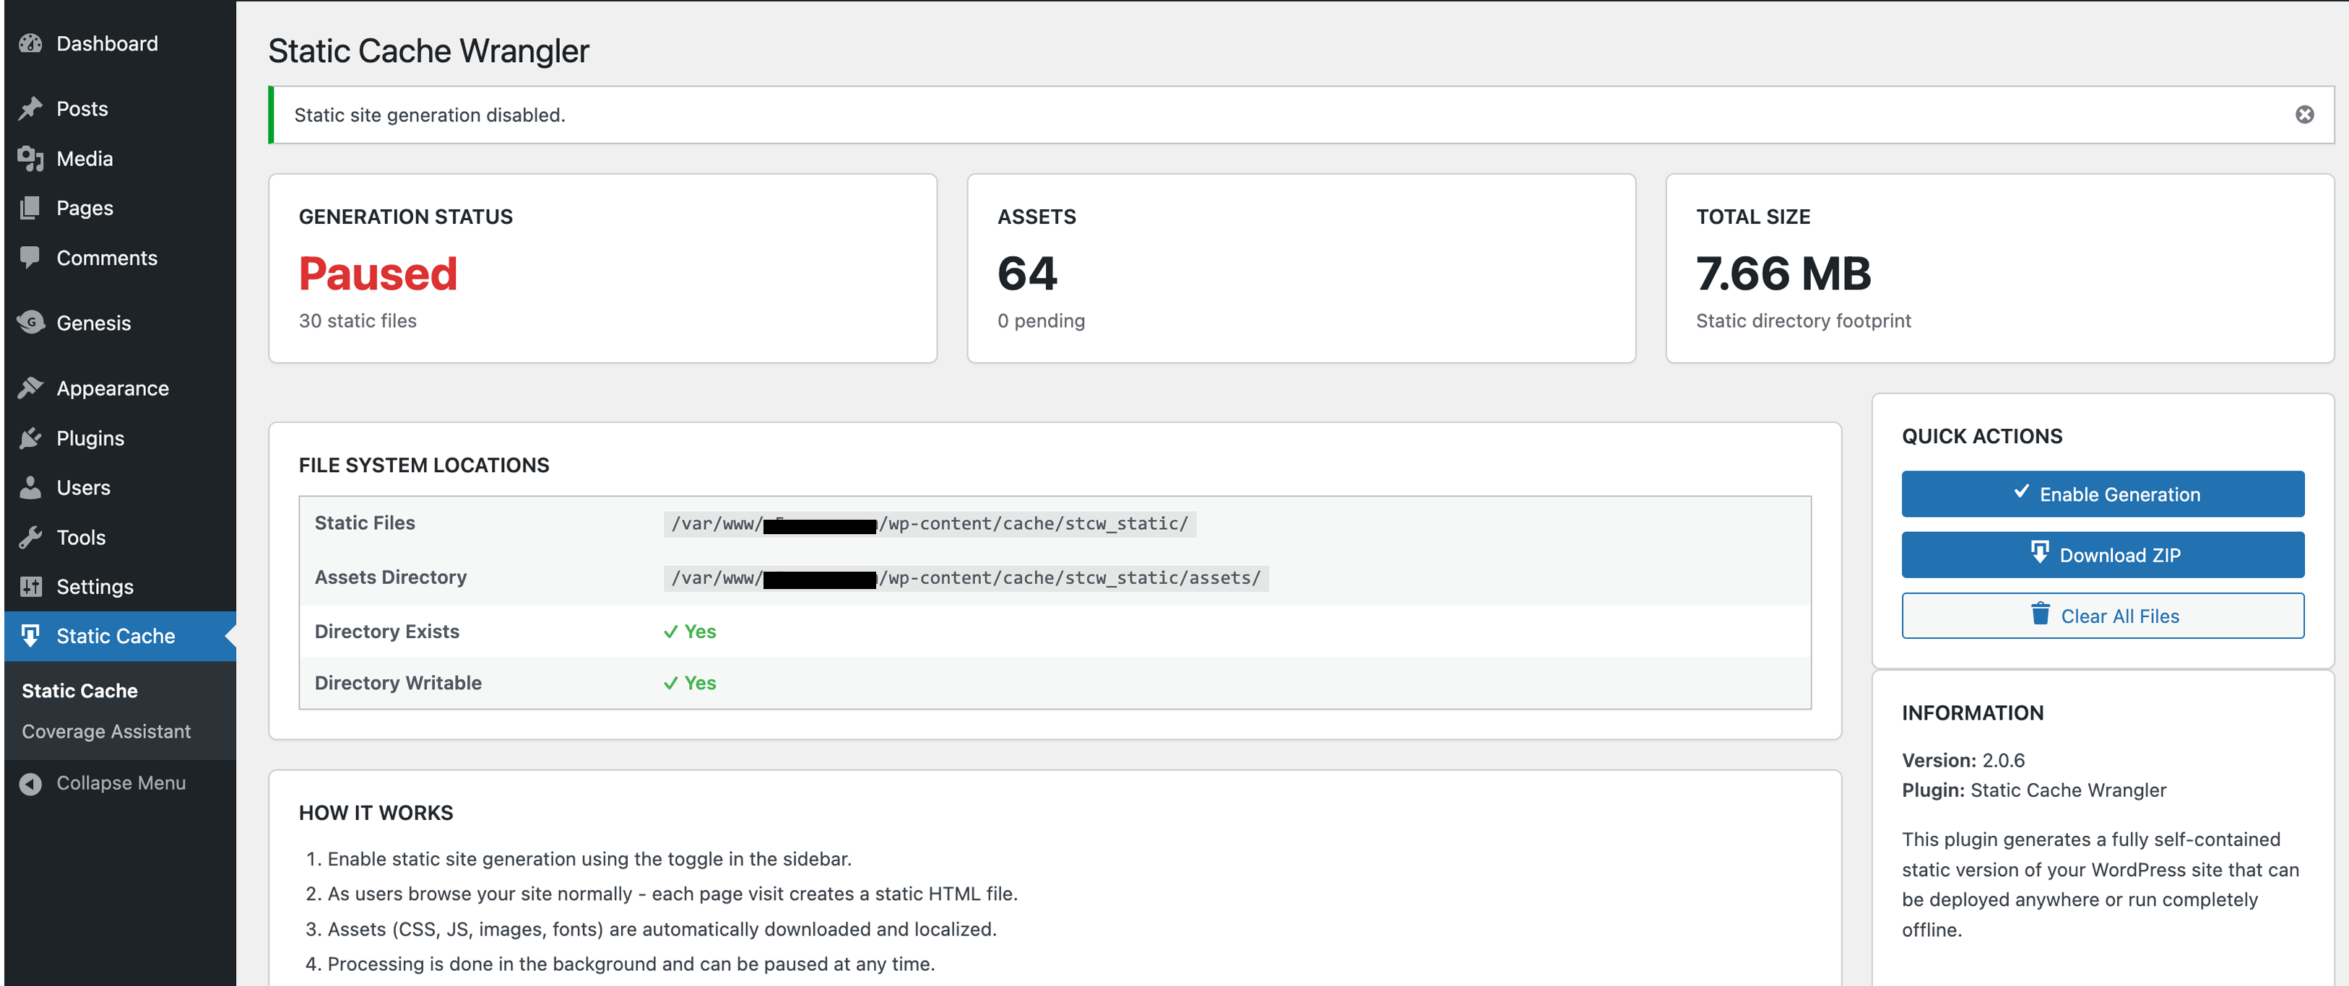Open the Settings menu
Image resolution: width=2349 pixels, height=986 pixels.
point(95,587)
